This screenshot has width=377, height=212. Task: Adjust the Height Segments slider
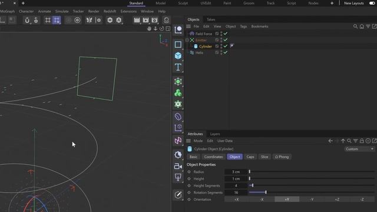[312, 185]
